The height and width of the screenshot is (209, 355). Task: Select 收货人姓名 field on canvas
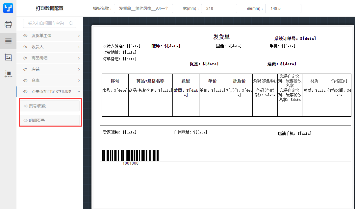[x=122, y=46]
